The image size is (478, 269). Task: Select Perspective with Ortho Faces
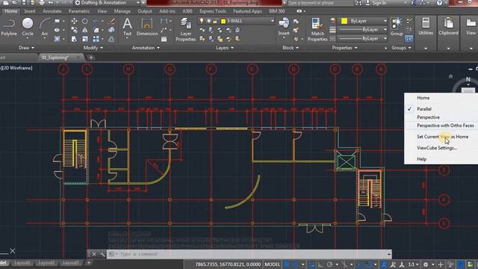(x=445, y=126)
